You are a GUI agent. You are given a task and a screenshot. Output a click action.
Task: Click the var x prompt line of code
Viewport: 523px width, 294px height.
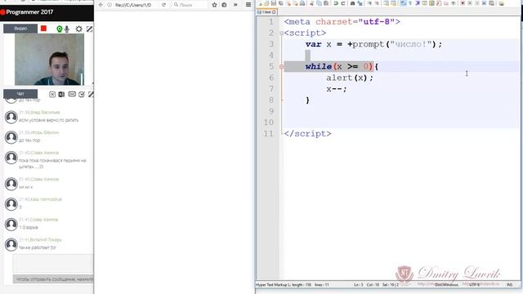tap(373, 44)
